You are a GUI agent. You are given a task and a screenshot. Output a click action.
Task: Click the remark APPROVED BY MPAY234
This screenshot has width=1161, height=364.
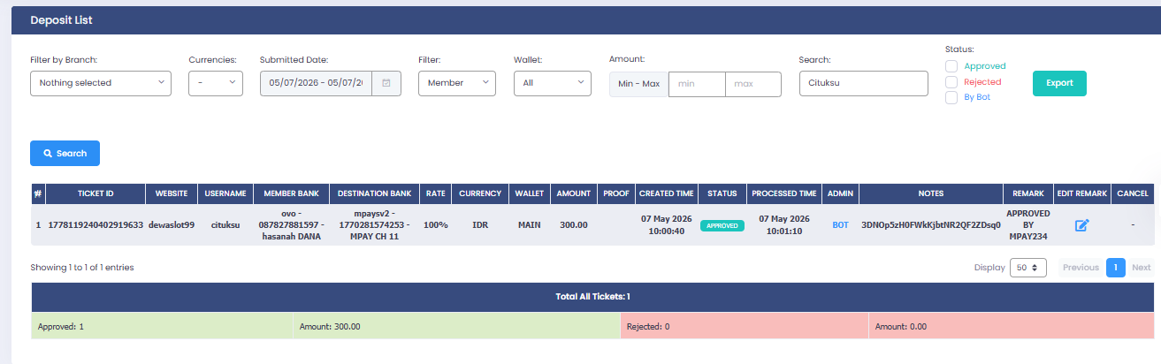point(1028,225)
